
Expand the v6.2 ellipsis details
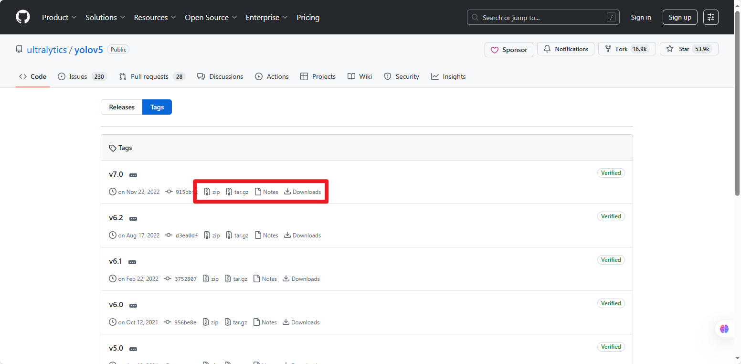pos(133,219)
